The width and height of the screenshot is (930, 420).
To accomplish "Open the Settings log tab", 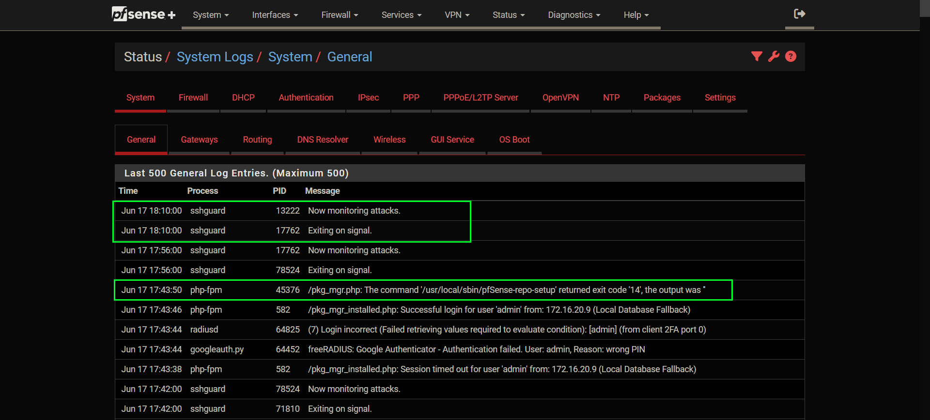I will tap(720, 98).
